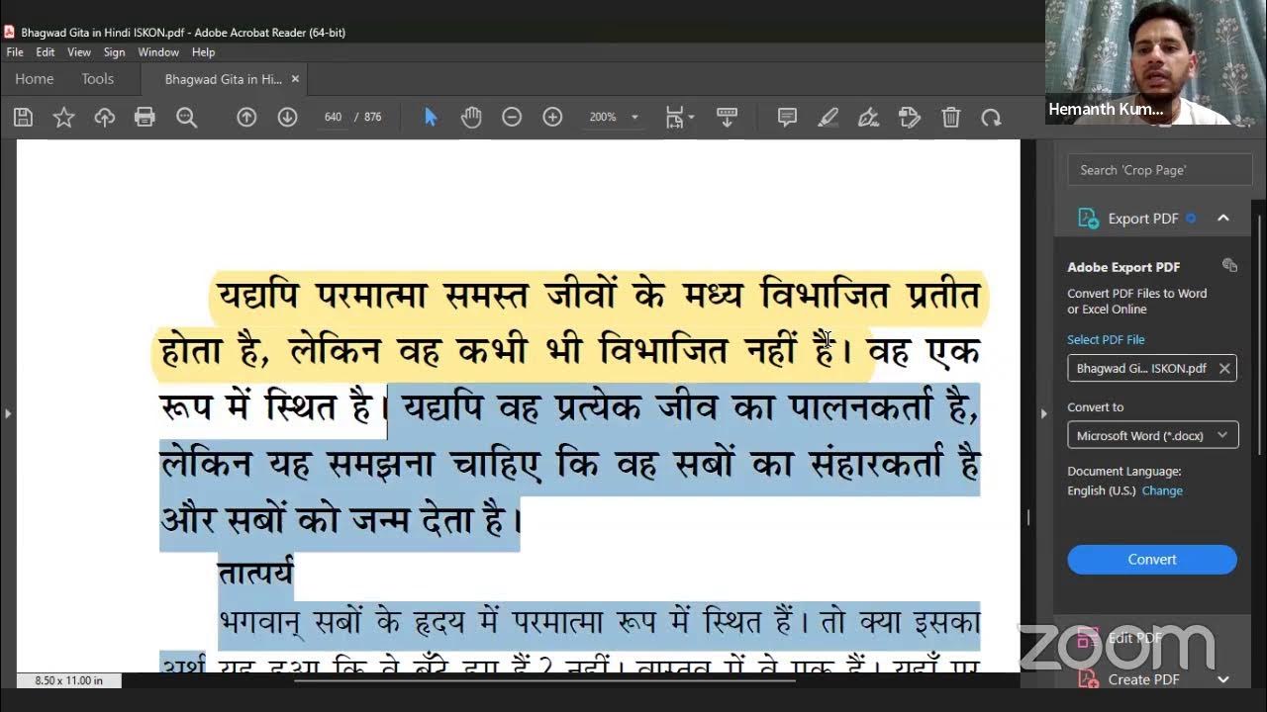Remove the selected Bhagwad Gi... ISKON.pdf file

point(1224,368)
